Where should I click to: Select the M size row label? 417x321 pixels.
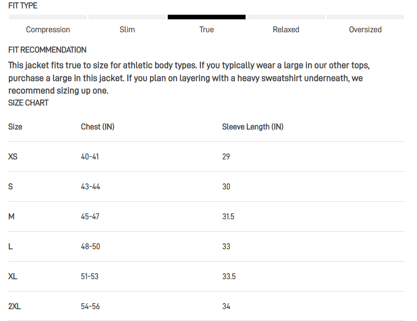(x=11, y=216)
